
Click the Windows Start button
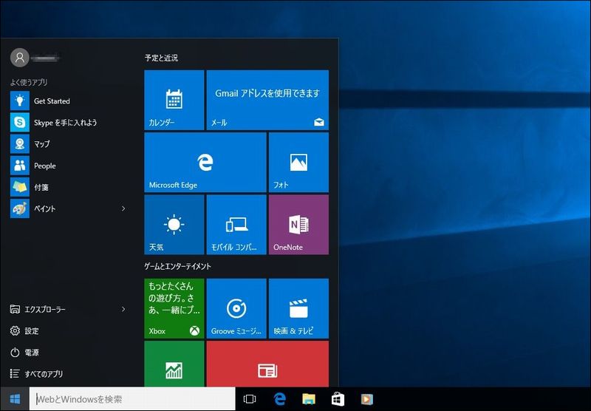point(15,399)
